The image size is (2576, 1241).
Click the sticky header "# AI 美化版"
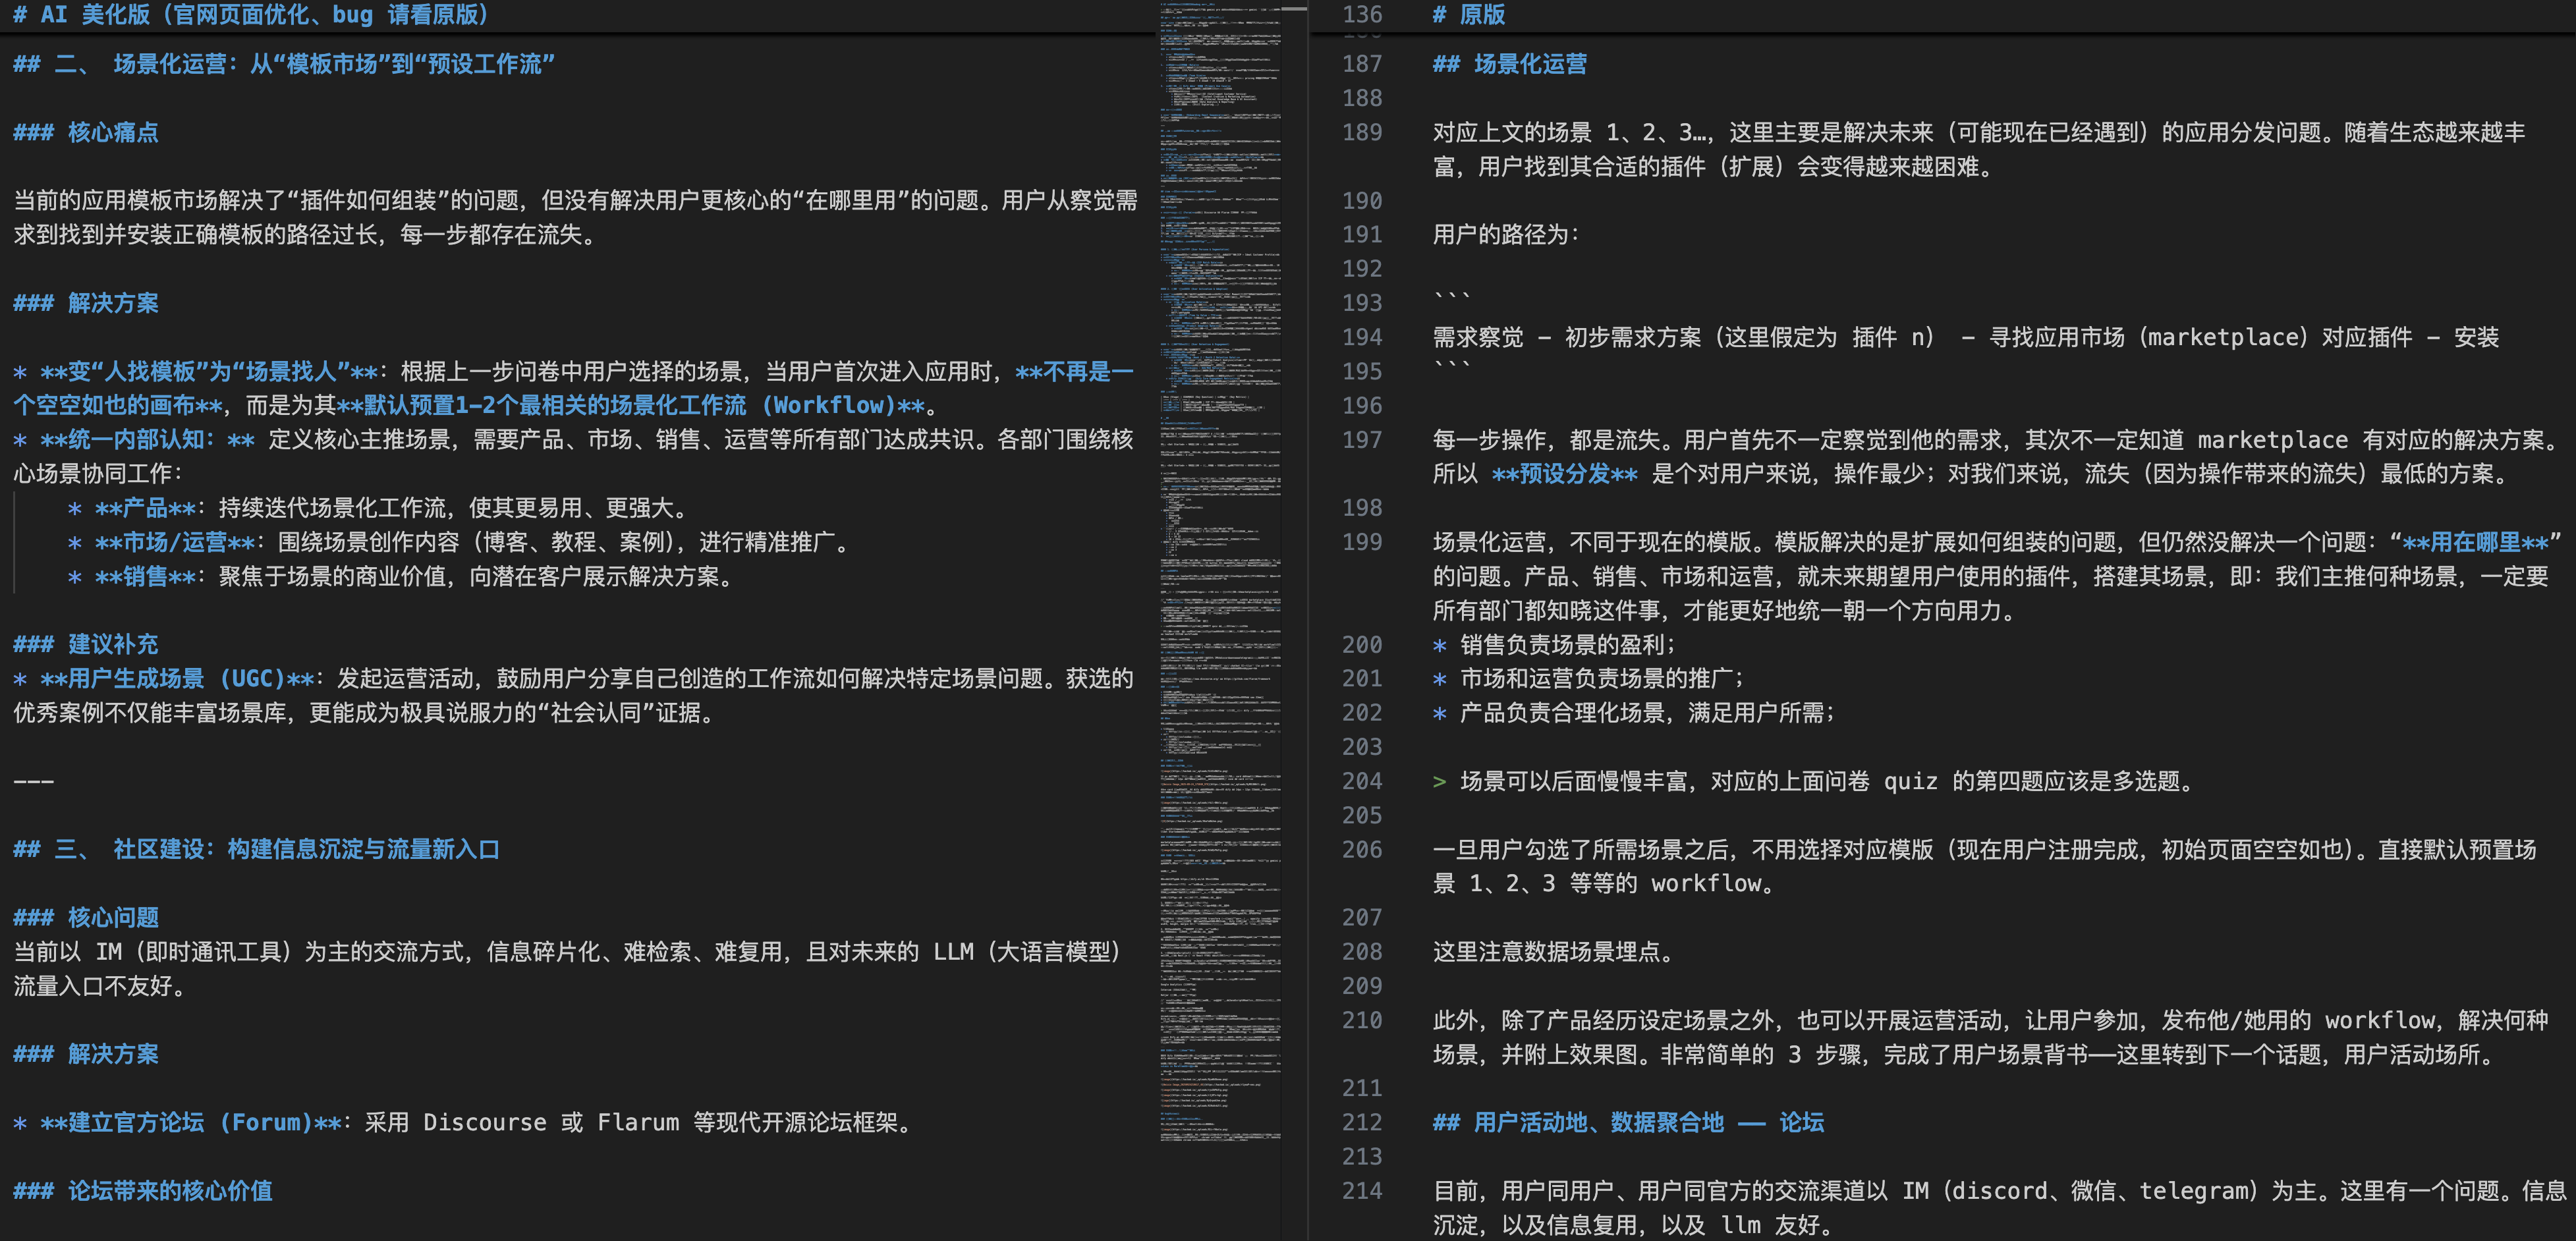[250, 15]
